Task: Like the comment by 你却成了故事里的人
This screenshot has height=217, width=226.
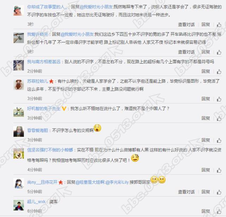Action: 219,25
